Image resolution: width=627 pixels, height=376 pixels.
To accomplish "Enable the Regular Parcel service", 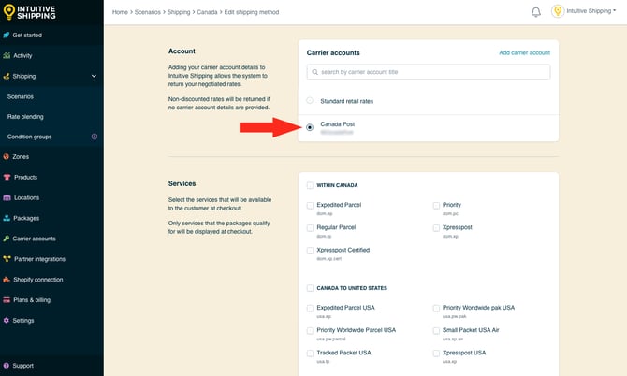I will [310, 228].
